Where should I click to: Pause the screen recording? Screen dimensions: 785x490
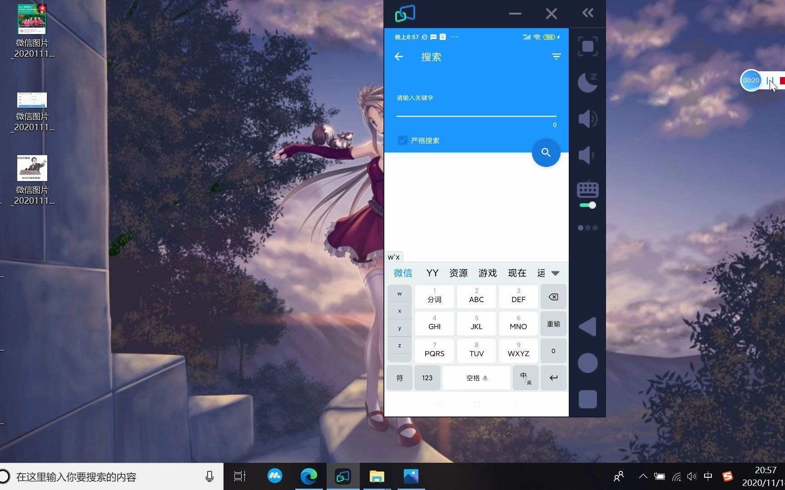tap(769, 80)
